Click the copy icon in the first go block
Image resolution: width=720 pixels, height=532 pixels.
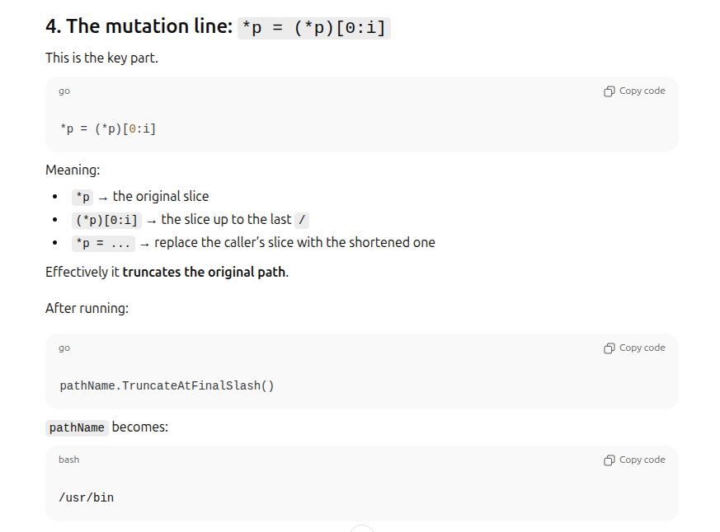[609, 91]
